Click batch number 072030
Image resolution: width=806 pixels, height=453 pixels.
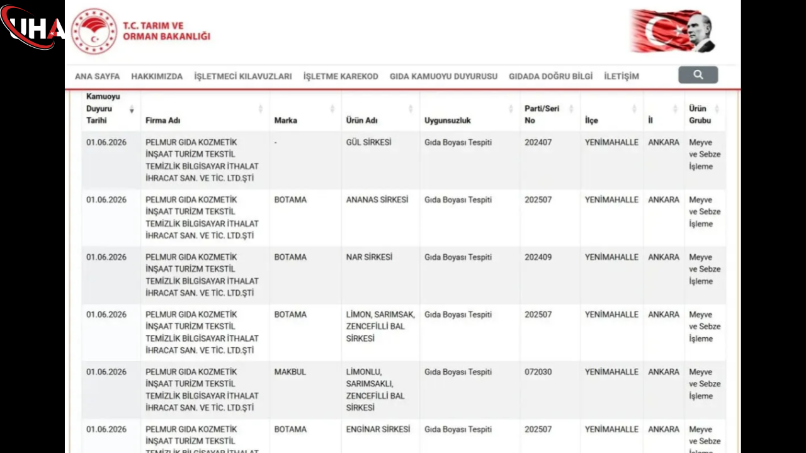click(x=538, y=372)
